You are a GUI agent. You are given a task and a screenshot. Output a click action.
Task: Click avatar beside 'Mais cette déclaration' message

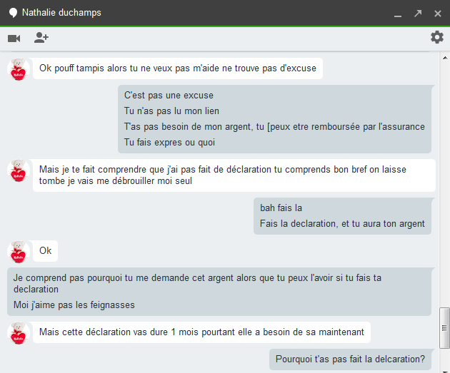pos(18,332)
